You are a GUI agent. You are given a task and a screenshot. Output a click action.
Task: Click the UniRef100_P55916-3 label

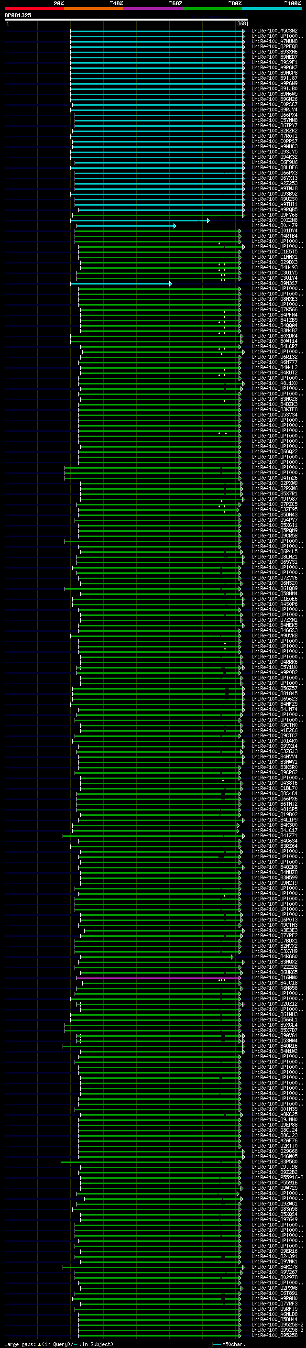pyautogui.click(x=278, y=1177)
